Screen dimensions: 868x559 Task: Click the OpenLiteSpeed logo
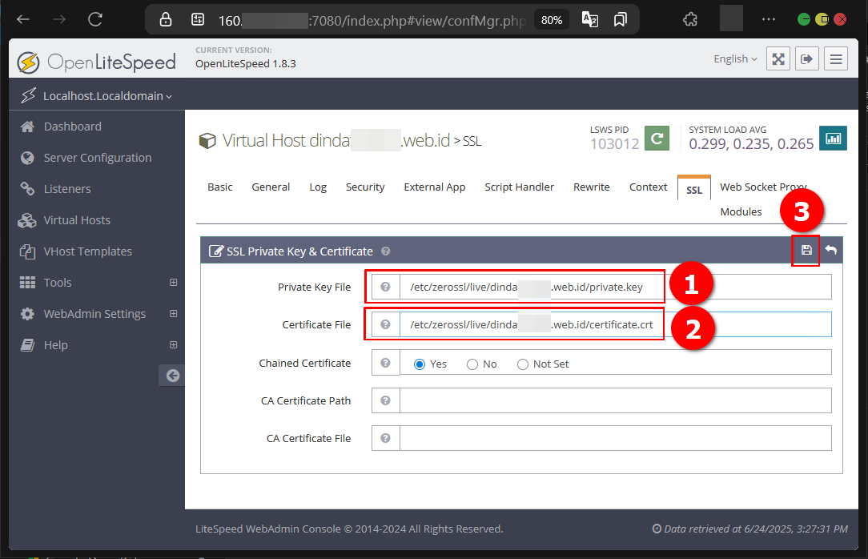point(96,62)
